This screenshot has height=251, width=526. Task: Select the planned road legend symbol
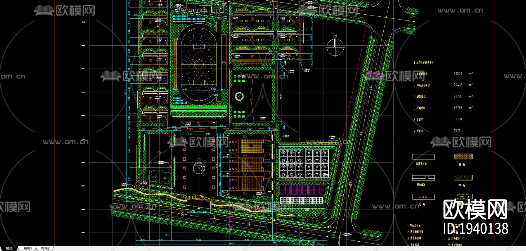pyautogui.click(x=423, y=178)
